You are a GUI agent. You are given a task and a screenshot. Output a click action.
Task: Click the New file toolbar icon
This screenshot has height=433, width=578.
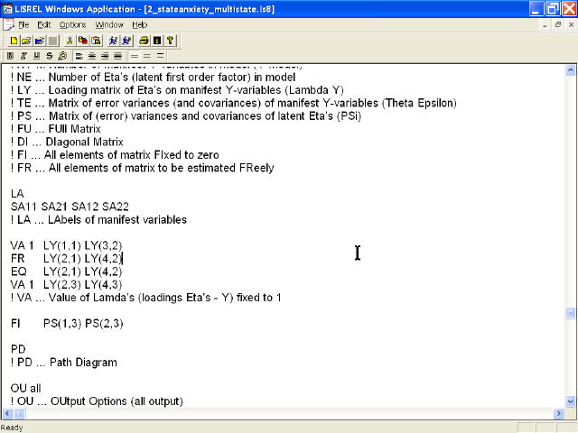click(14, 41)
